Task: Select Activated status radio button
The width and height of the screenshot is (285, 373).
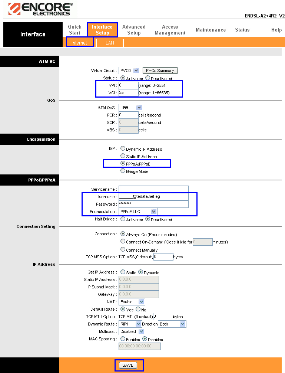Action: click(x=123, y=78)
